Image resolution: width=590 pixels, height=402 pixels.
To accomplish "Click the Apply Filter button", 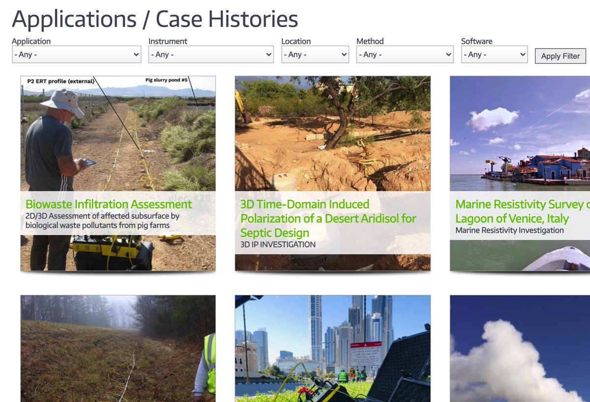I will pyautogui.click(x=560, y=56).
